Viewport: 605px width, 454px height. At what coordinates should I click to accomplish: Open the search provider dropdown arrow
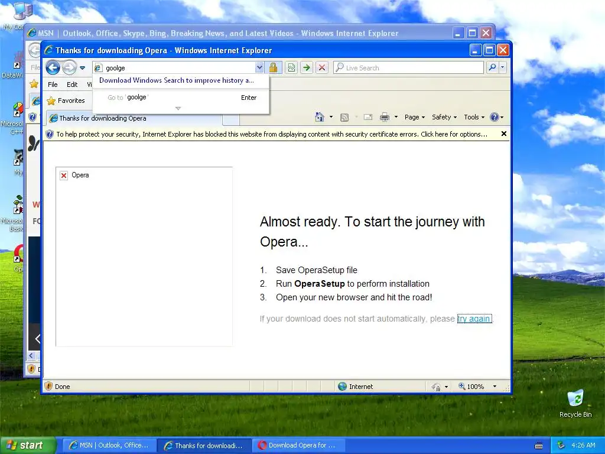[x=502, y=67]
